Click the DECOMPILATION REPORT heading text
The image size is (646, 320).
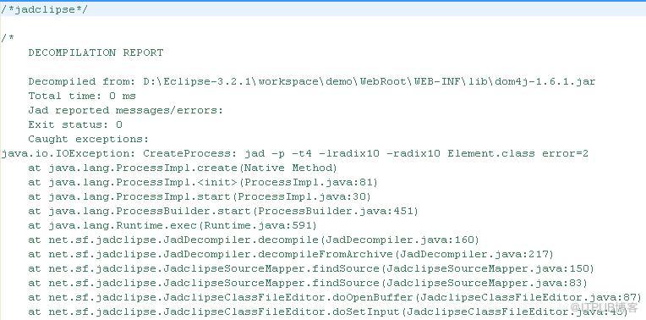click(x=96, y=52)
